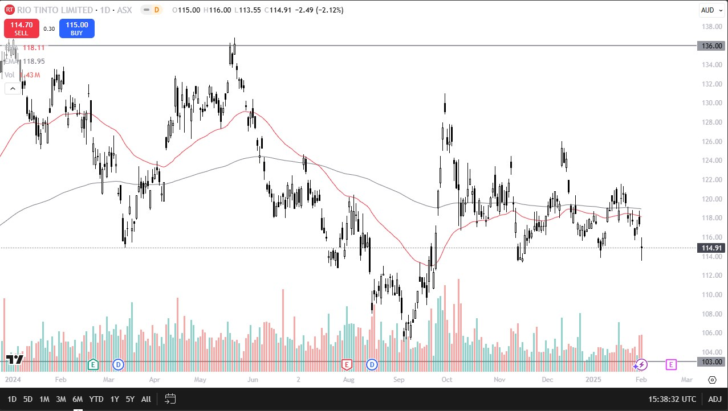Click the 15:38:32 UTC timezone clock
This screenshot has width=728, height=411.
click(x=673, y=399)
